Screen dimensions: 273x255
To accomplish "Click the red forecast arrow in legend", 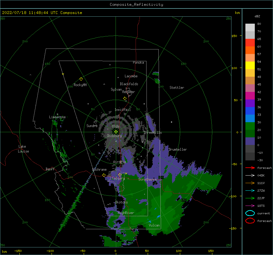I will pyautogui.click(x=250, y=168).
